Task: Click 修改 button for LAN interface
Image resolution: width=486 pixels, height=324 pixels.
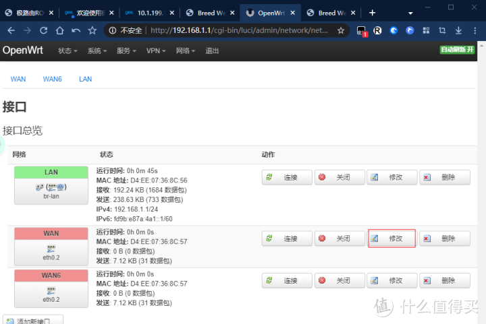Action: click(x=392, y=177)
